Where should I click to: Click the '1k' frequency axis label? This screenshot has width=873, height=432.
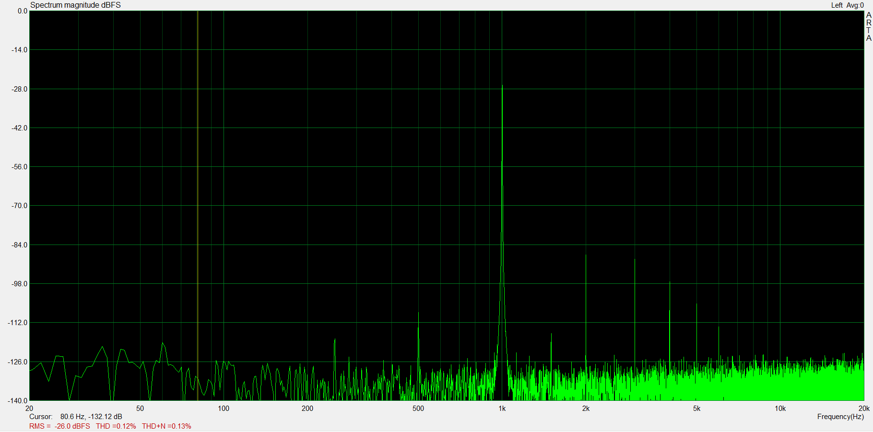pyautogui.click(x=502, y=409)
